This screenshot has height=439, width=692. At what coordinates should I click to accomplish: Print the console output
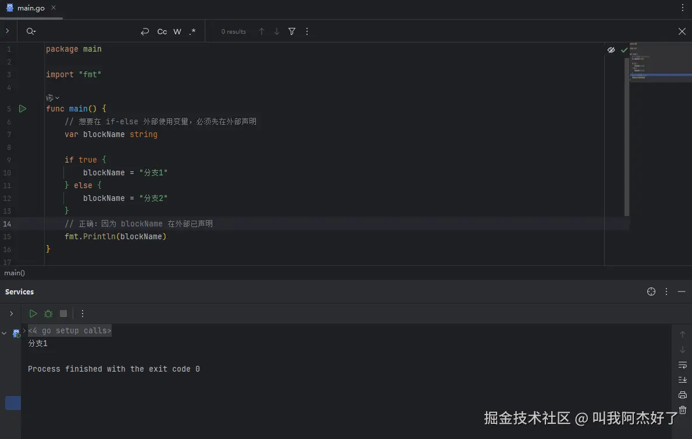pos(682,395)
